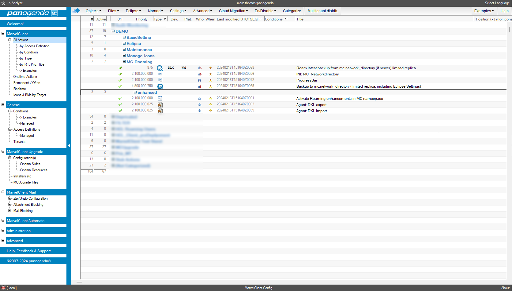512x291 pixels.
Task: Click the Who group icon in ProgressBar row
Action: [x=200, y=80]
